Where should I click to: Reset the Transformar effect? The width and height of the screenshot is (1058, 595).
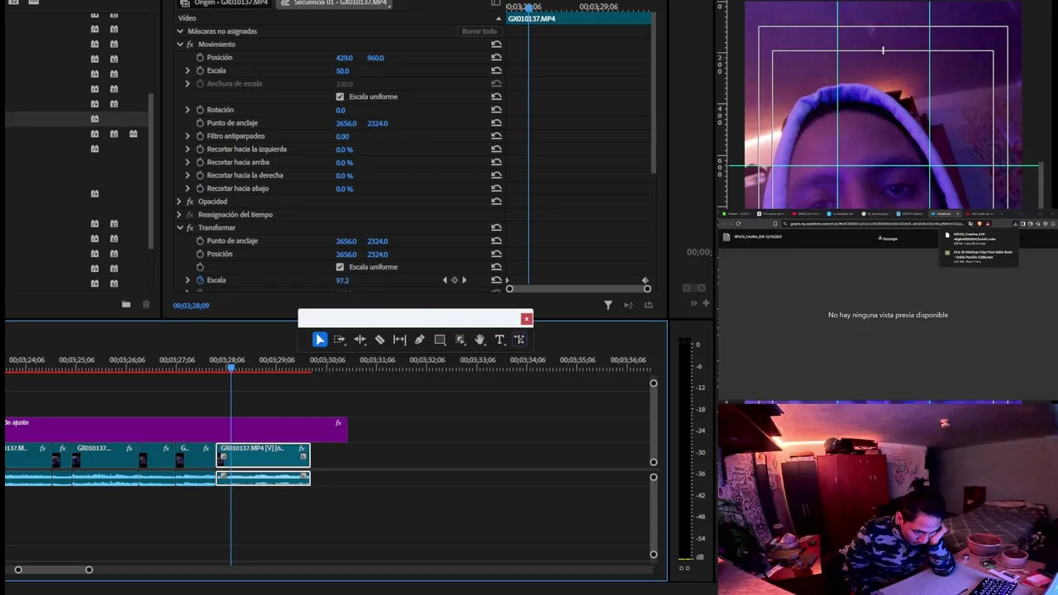pos(496,228)
